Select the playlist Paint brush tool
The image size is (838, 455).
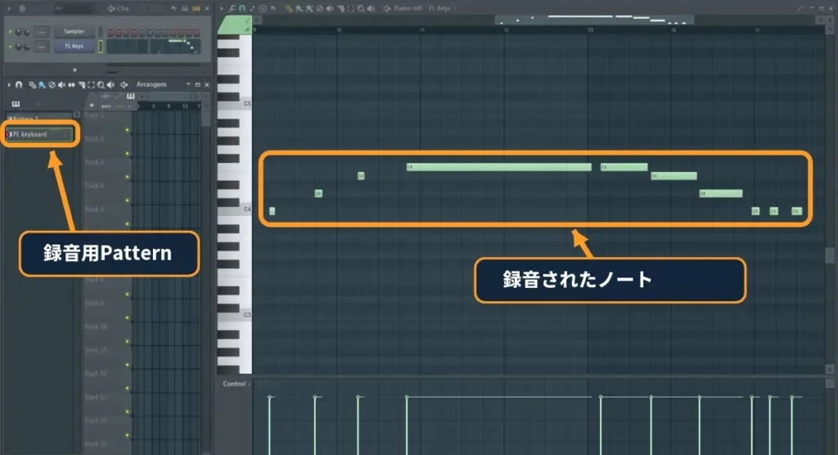[42, 84]
